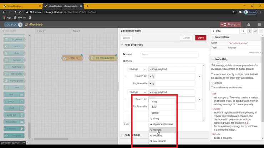Open a new browser tab
264x148 pixels.
pyautogui.click(x=87, y=6)
